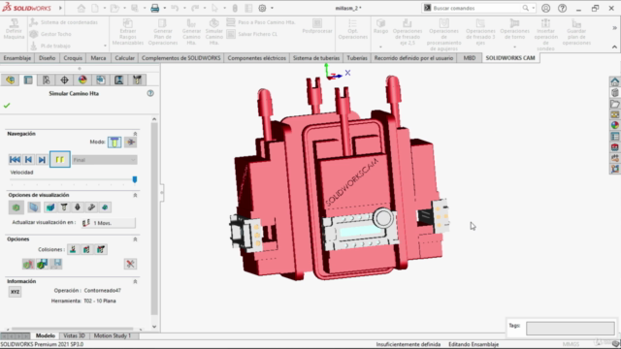Confirm simulation with the green checkmark
The height and width of the screenshot is (349, 621).
(x=7, y=106)
